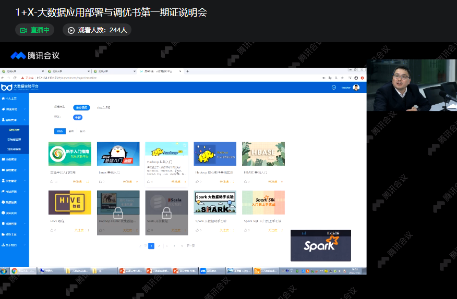
Task: Open the message bubble icon in the header
Action: [x=334, y=88]
